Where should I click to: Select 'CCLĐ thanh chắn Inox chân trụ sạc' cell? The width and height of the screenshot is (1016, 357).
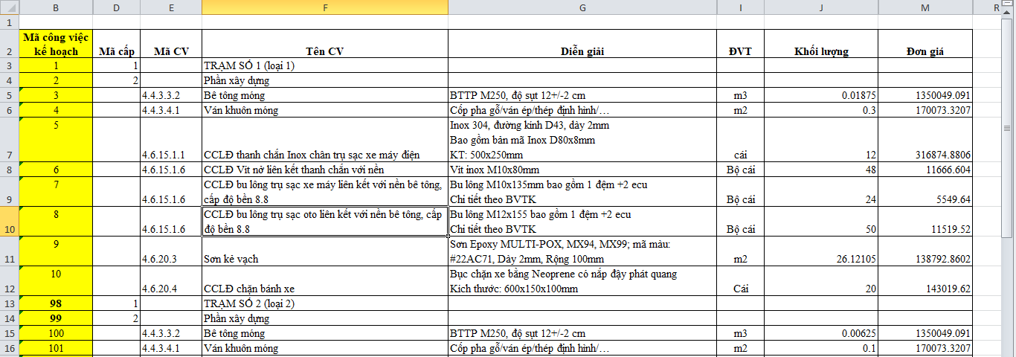[324, 140]
